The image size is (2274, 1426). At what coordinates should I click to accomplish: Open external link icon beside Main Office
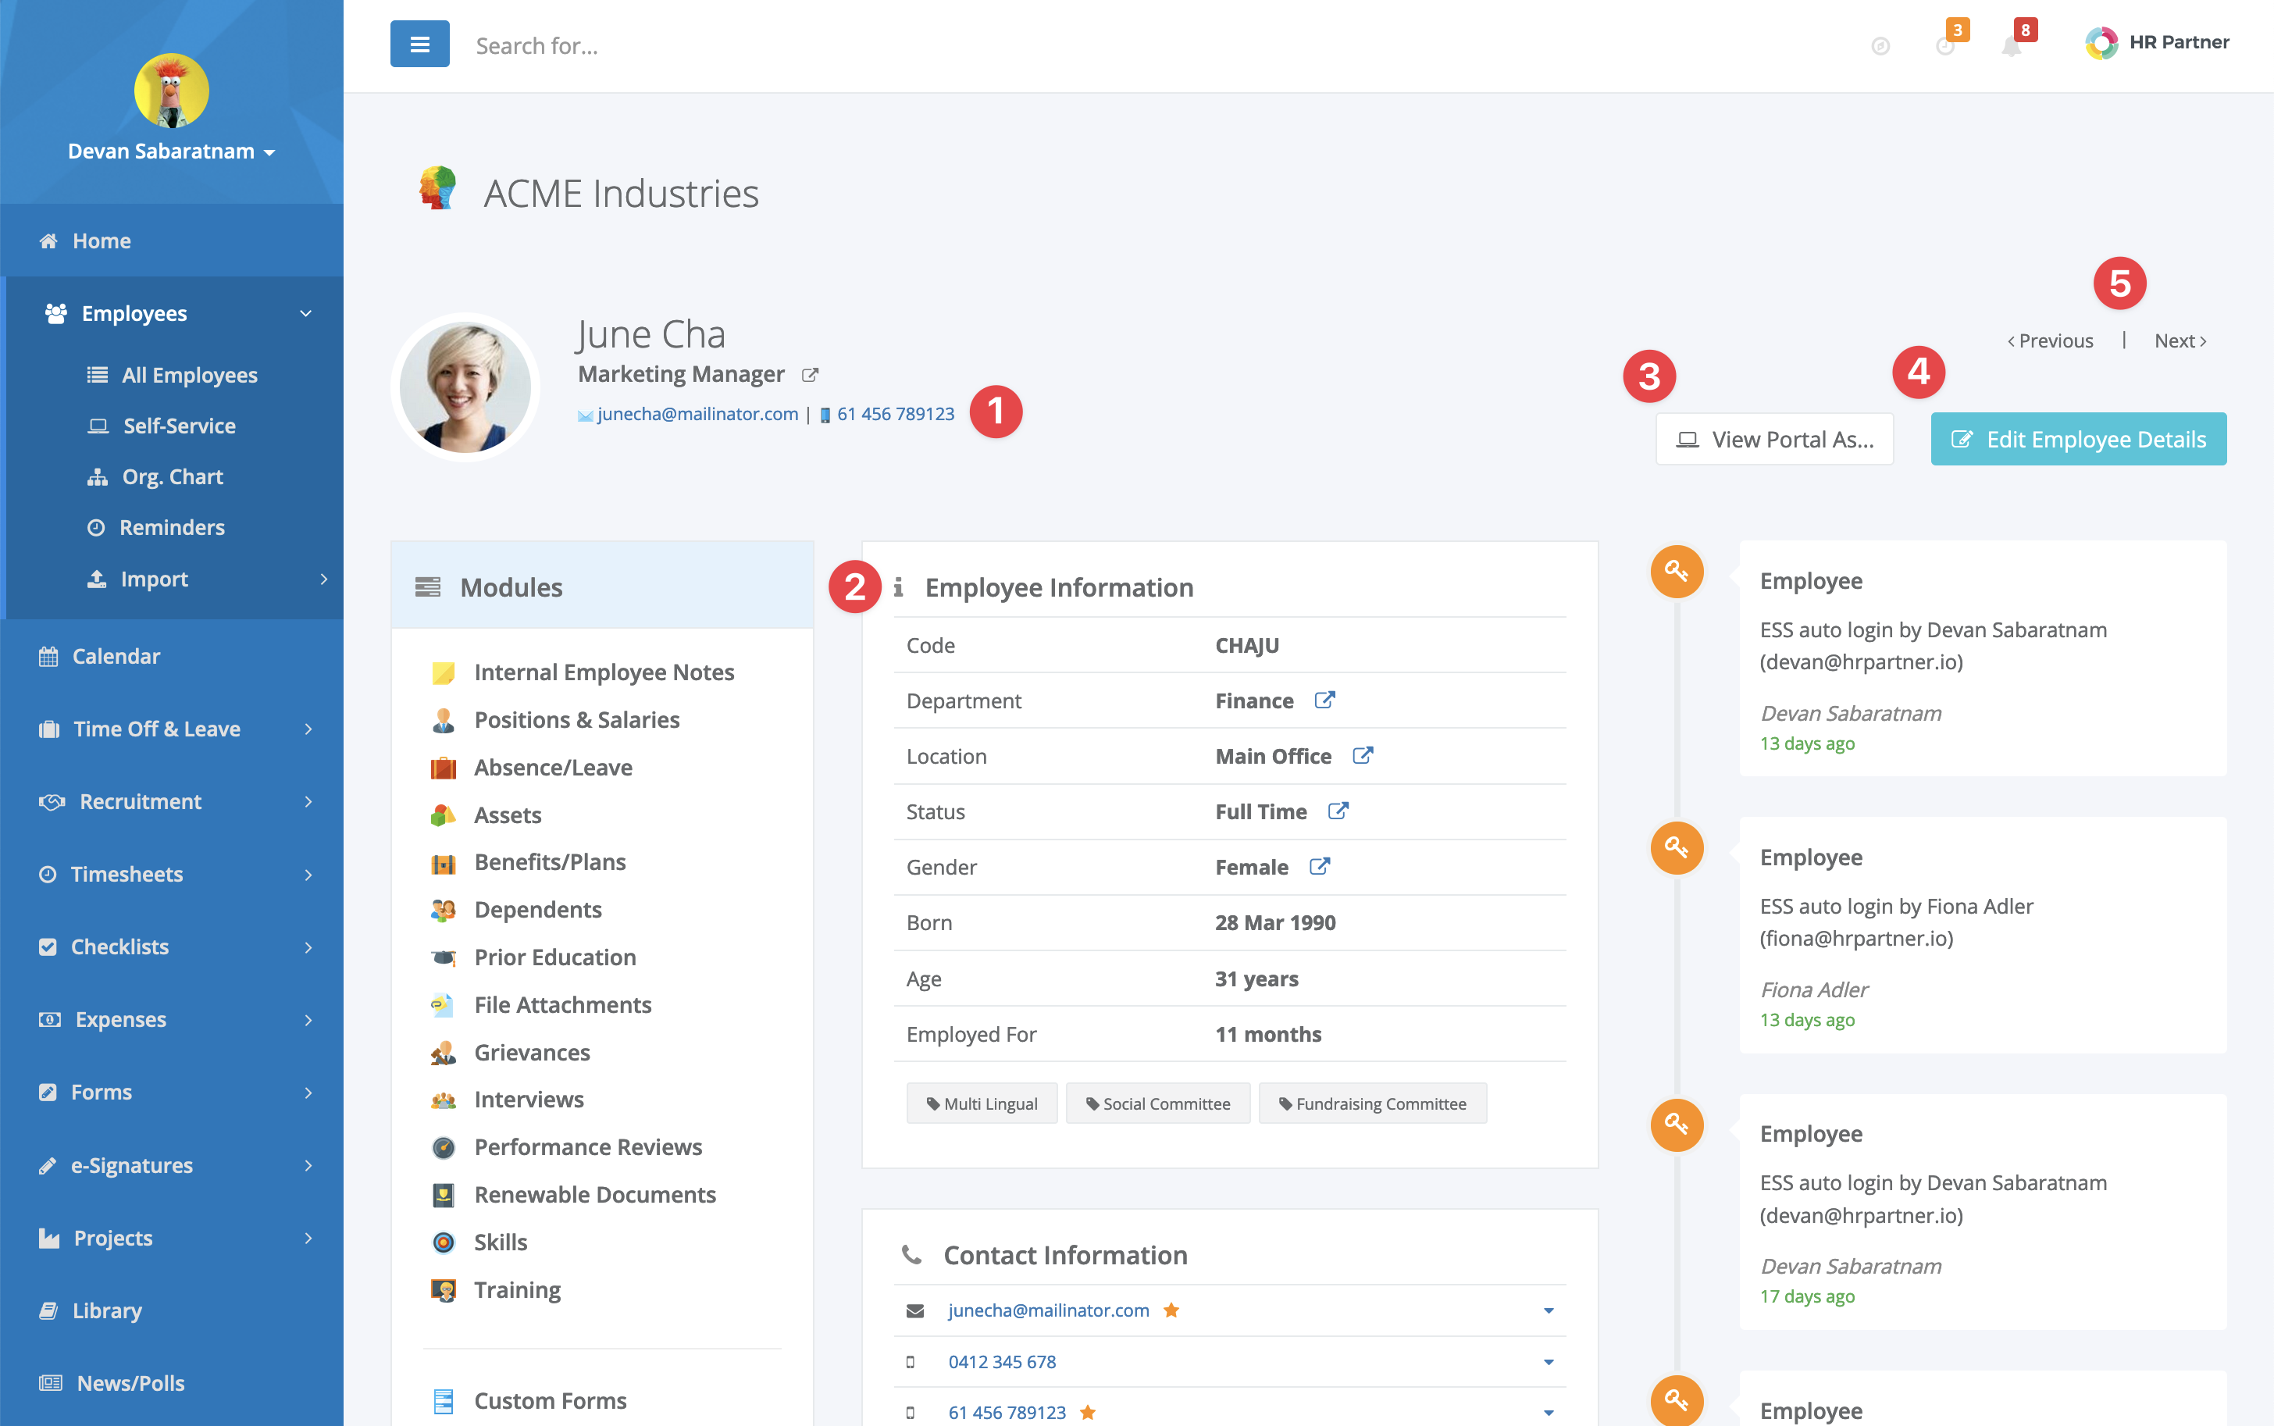pyautogui.click(x=1363, y=757)
